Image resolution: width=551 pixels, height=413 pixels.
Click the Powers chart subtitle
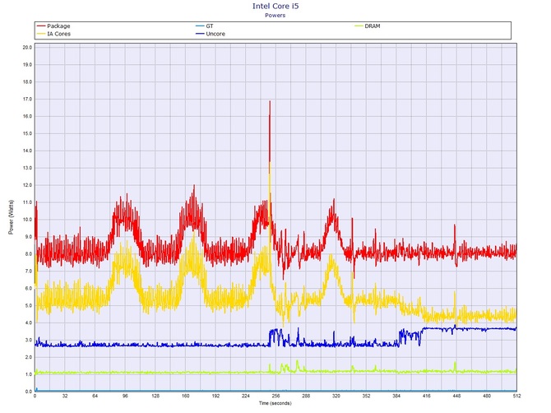click(x=275, y=16)
